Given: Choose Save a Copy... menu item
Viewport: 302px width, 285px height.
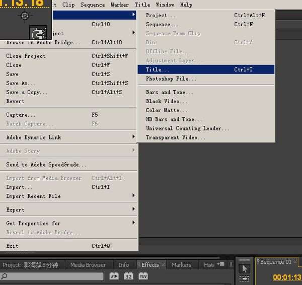Looking at the screenshot, I should pyautogui.click(x=68, y=92).
